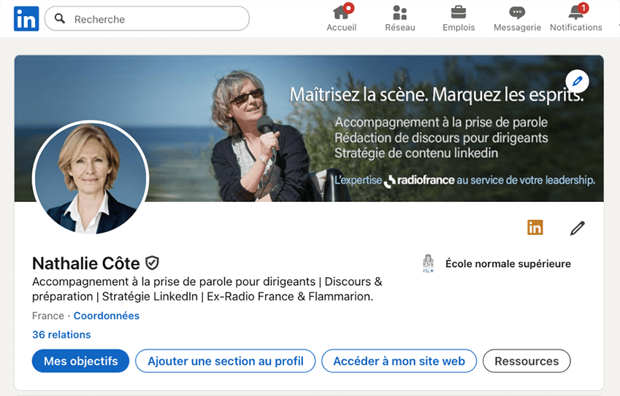The width and height of the screenshot is (620, 396).
Task: Open the Notifications tab
Action: click(x=576, y=18)
